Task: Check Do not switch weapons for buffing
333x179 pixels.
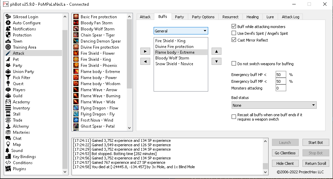Action: 234,64
